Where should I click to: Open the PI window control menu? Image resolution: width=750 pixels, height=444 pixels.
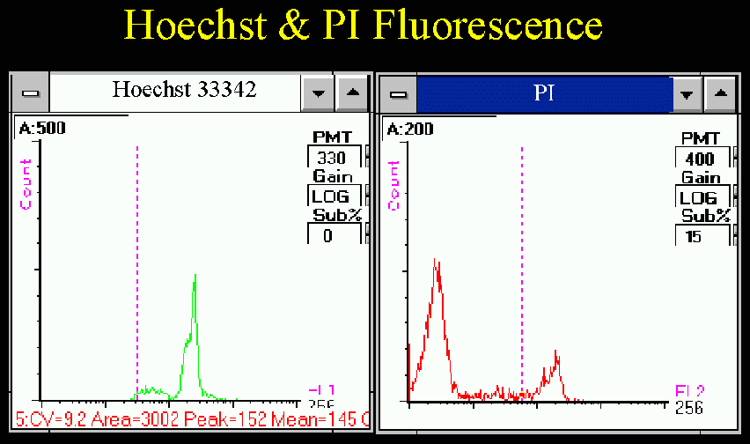399,94
